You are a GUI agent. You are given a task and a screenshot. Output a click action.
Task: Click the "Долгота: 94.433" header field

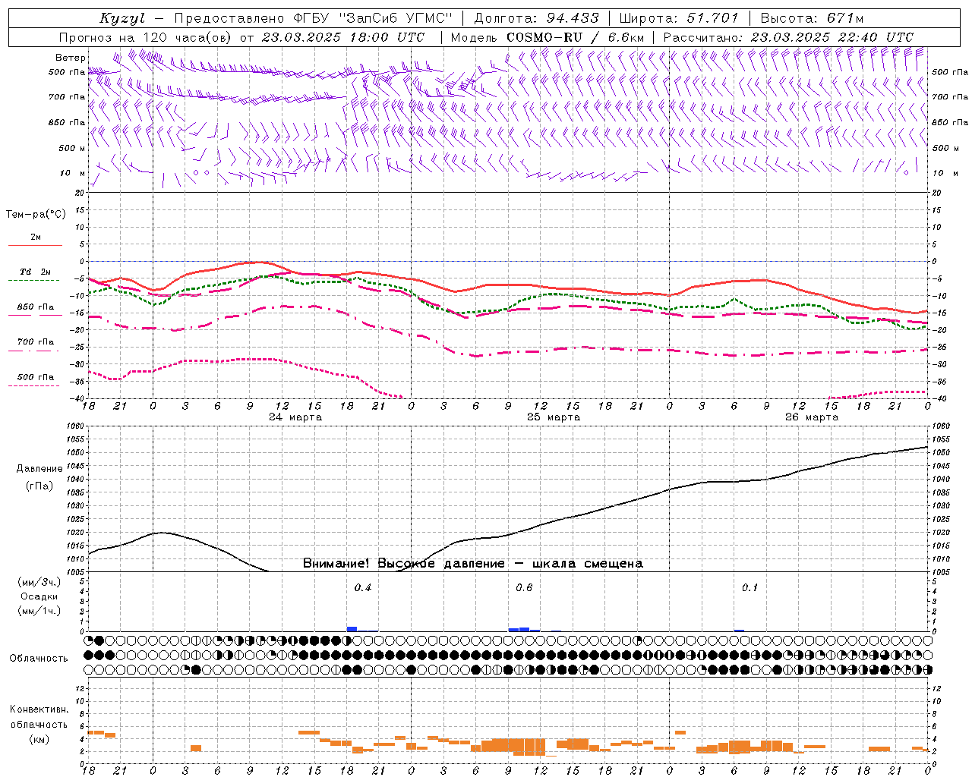[x=536, y=18]
